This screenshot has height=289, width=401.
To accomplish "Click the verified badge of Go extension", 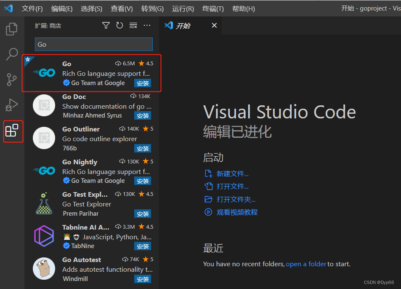I will click(x=66, y=83).
